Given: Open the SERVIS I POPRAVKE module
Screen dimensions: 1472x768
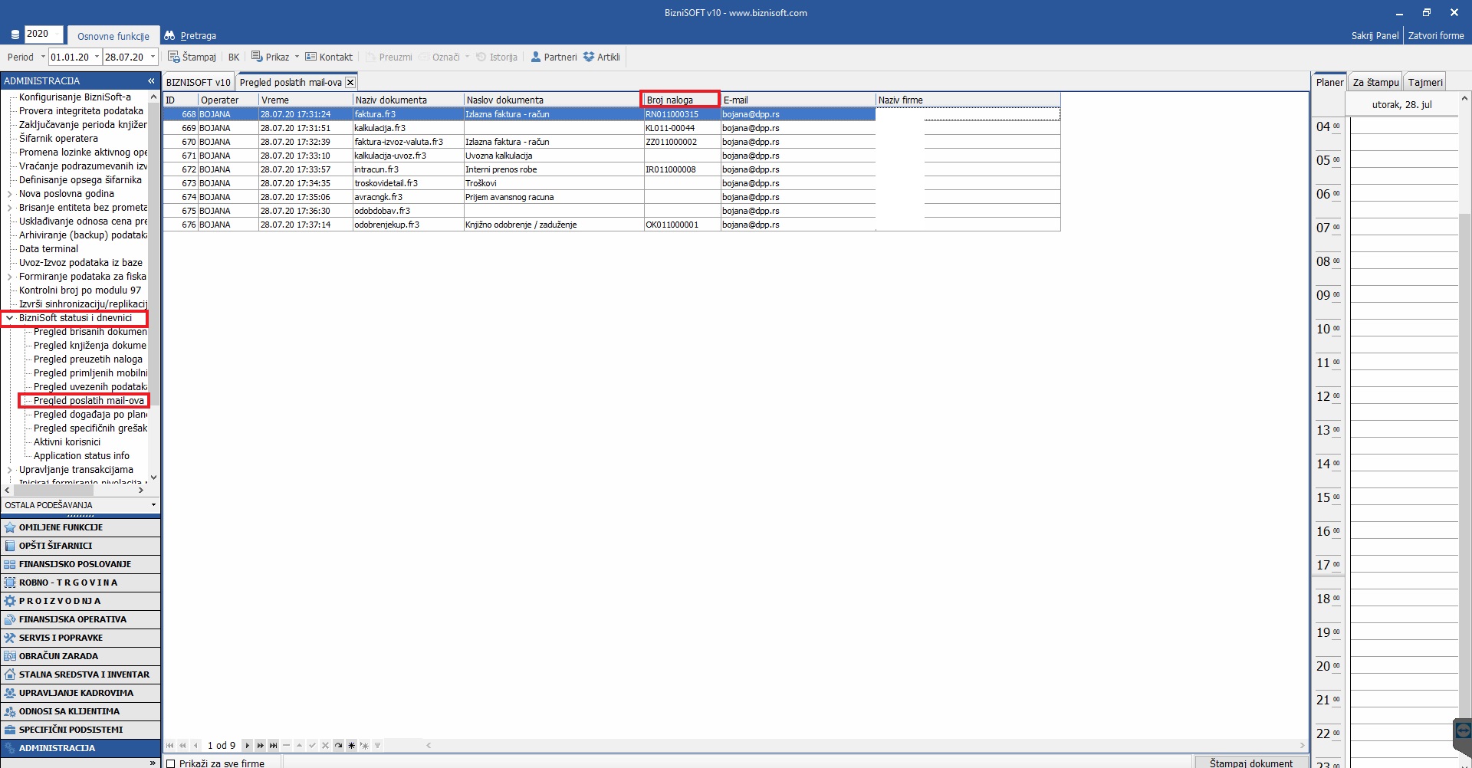Looking at the screenshot, I should tap(80, 638).
